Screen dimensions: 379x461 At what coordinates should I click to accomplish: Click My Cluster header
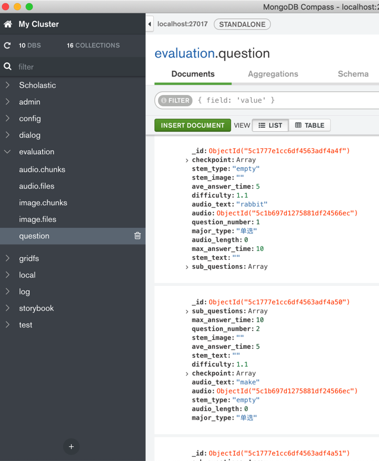[x=39, y=24]
